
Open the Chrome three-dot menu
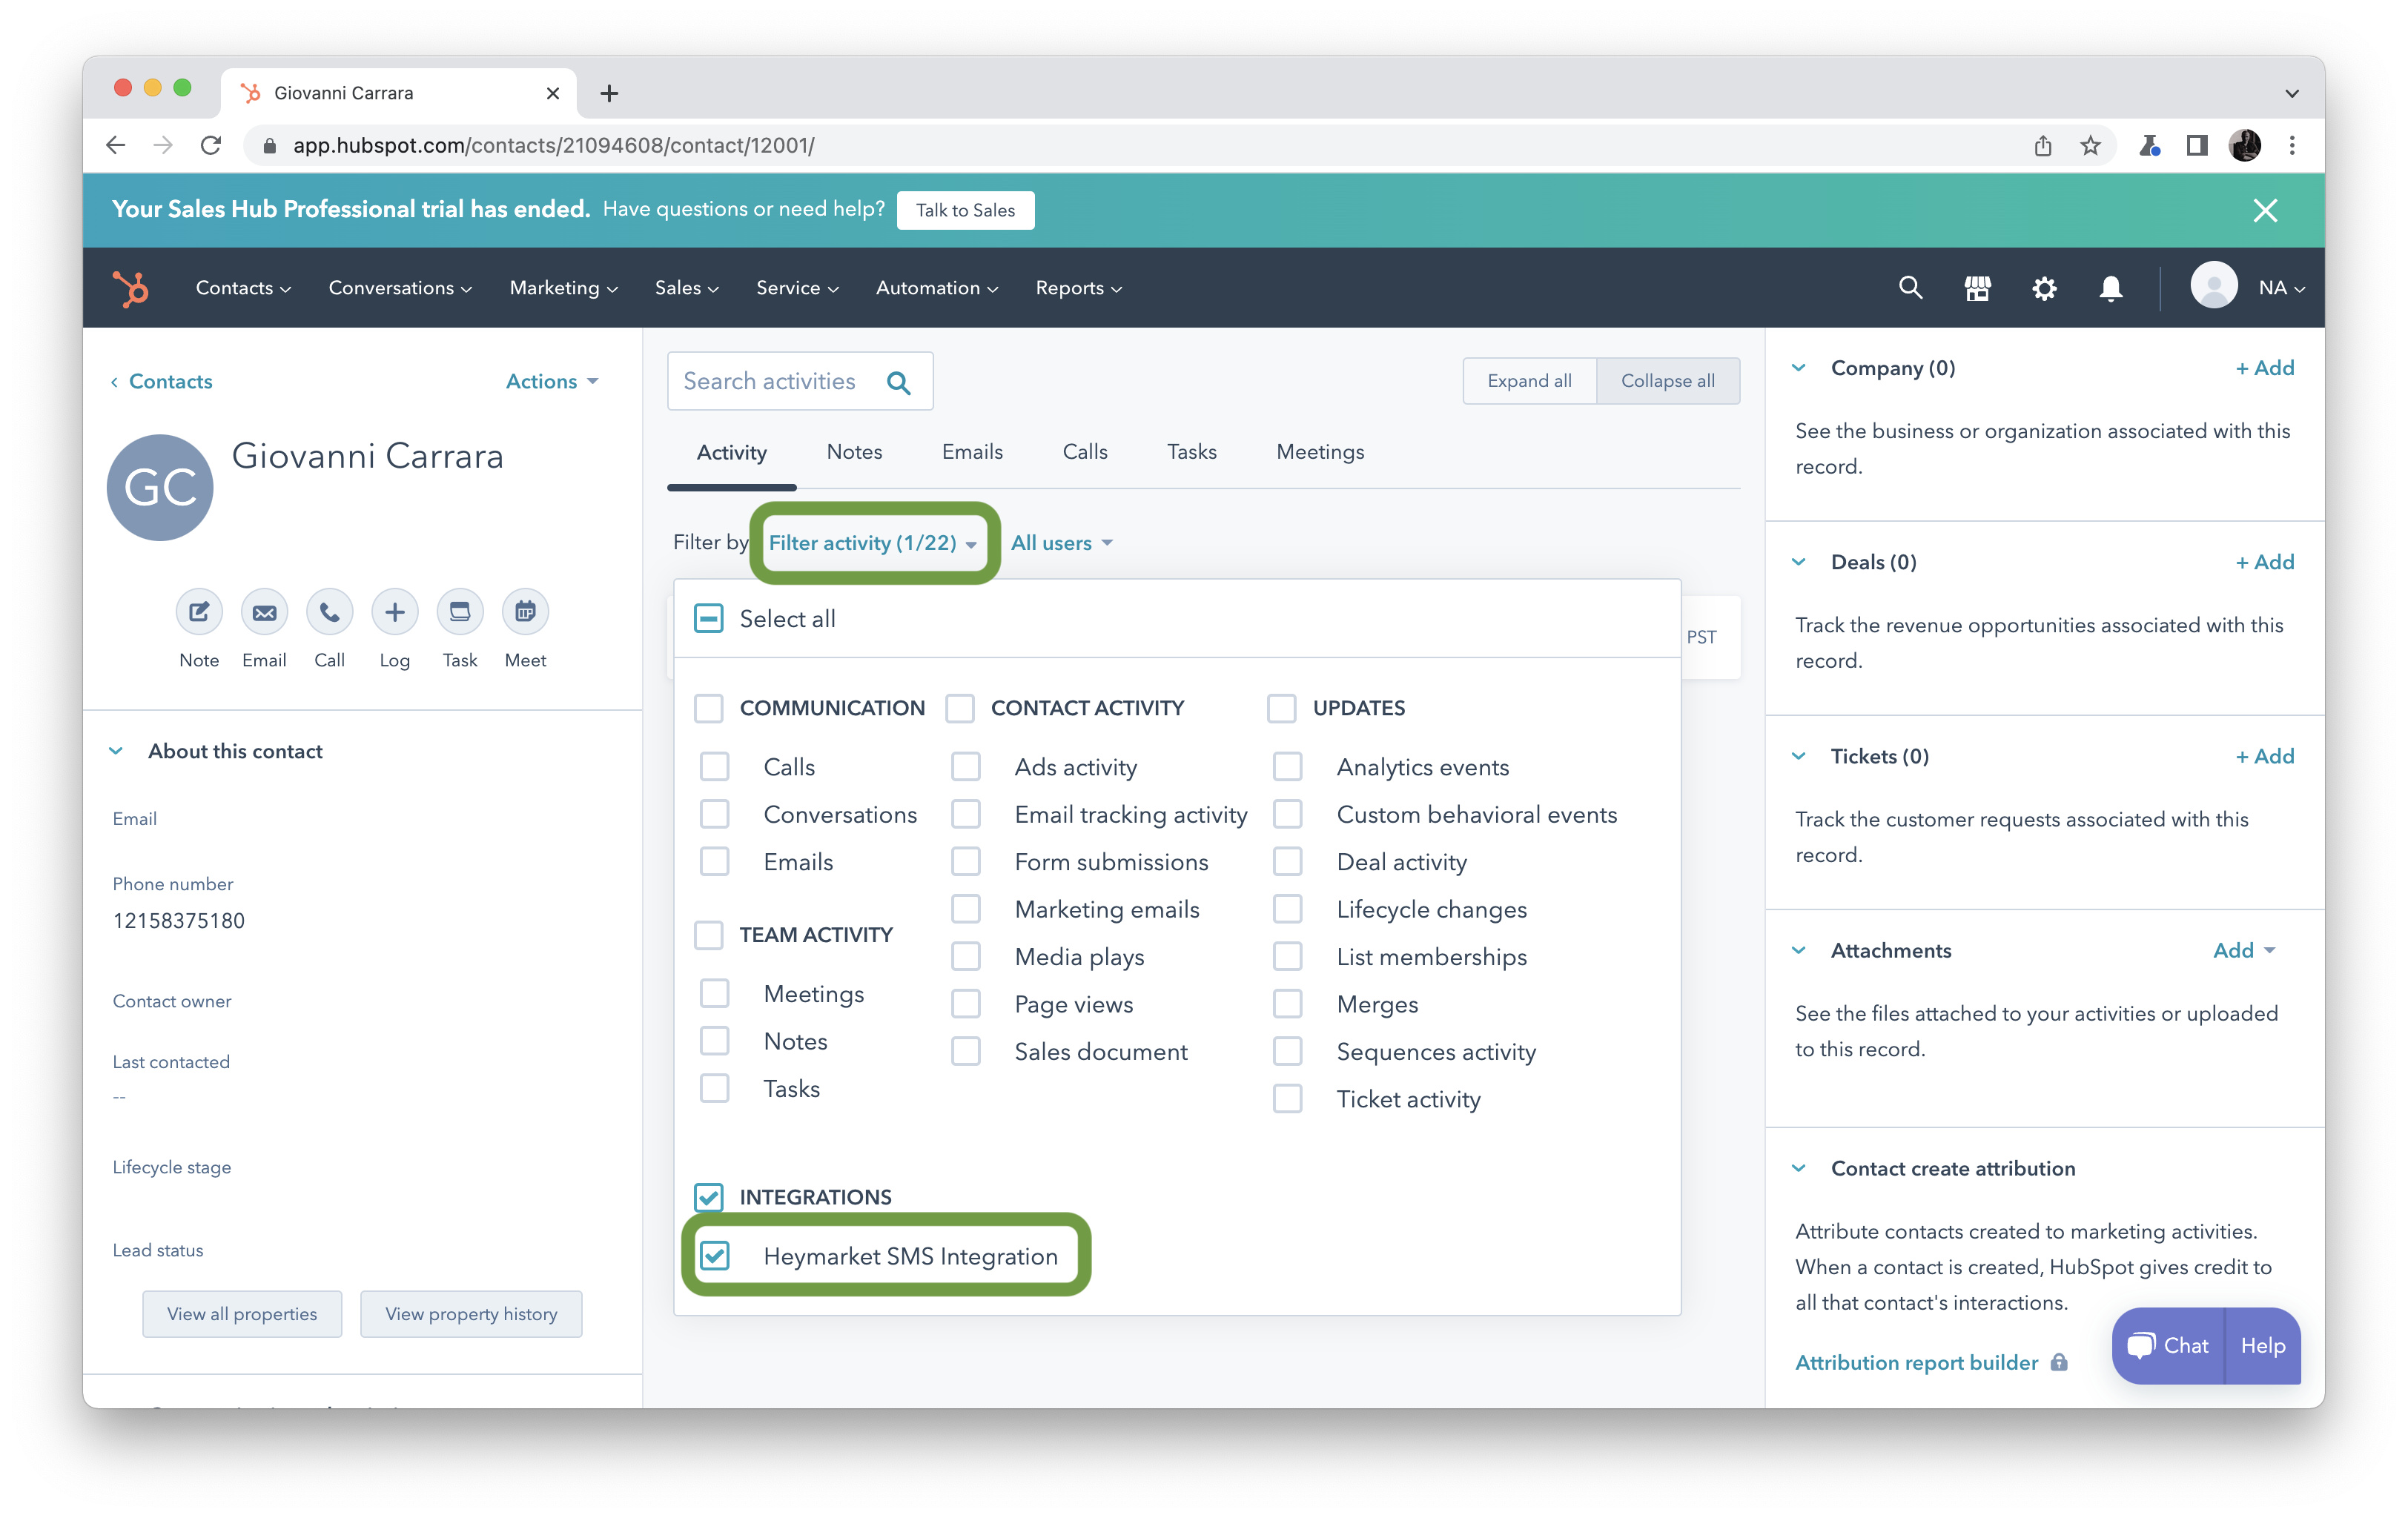click(2292, 146)
